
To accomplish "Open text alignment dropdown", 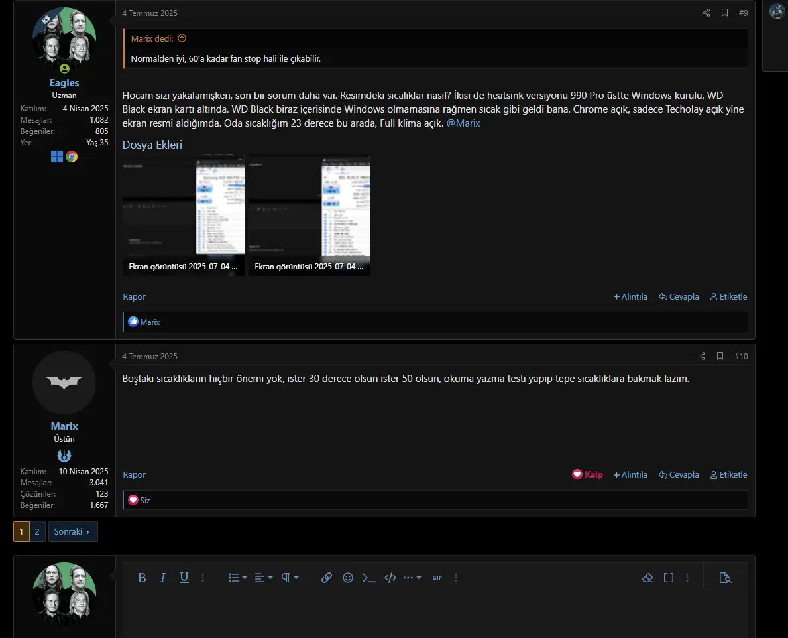I will (x=263, y=578).
